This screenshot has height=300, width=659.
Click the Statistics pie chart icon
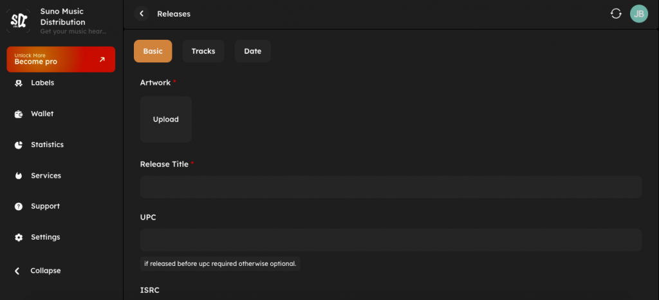click(19, 145)
